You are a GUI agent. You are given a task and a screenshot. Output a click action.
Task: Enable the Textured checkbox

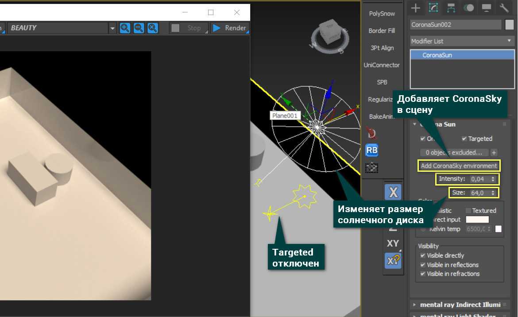468,210
